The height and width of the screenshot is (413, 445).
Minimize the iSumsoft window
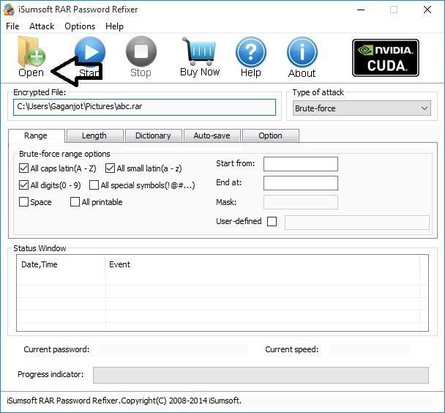pyautogui.click(x=361, y=10)
